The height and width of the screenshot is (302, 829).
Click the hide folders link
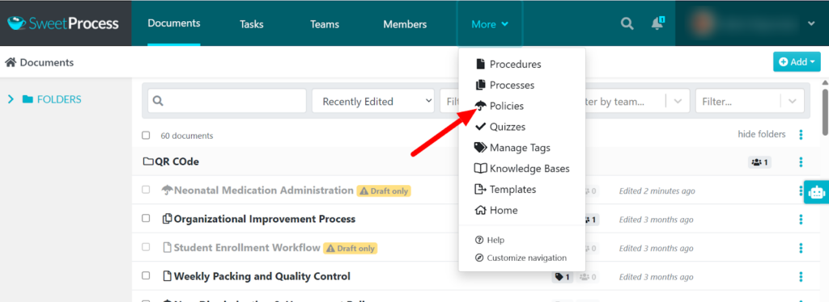point(761,134)
